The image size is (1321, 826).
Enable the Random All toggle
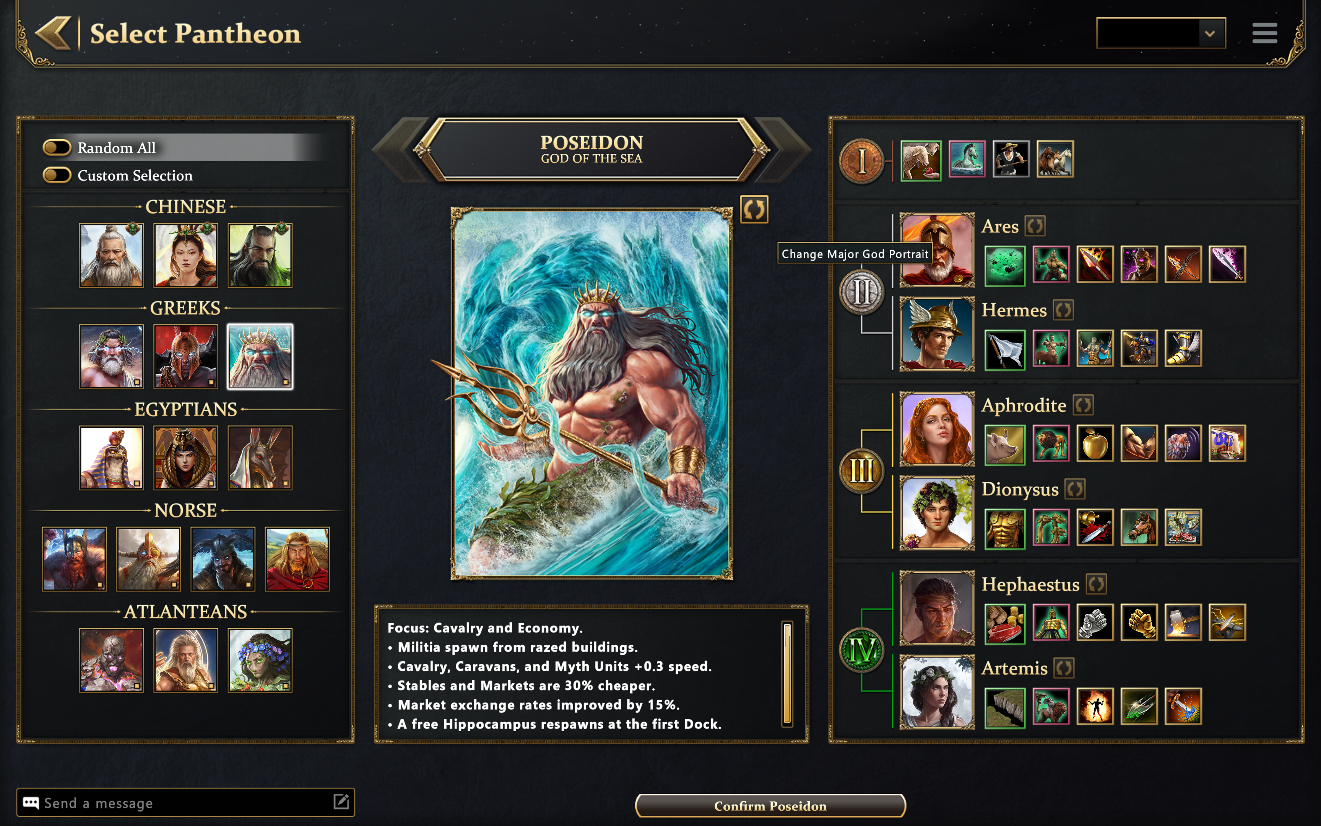click(x=57, y=148)
